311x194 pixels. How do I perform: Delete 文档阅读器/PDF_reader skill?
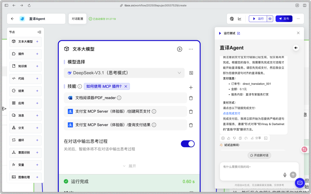pos(191,98)
